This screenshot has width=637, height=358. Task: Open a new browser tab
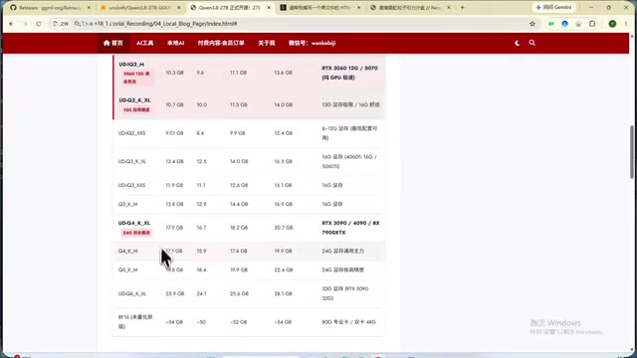coord(462,7)
